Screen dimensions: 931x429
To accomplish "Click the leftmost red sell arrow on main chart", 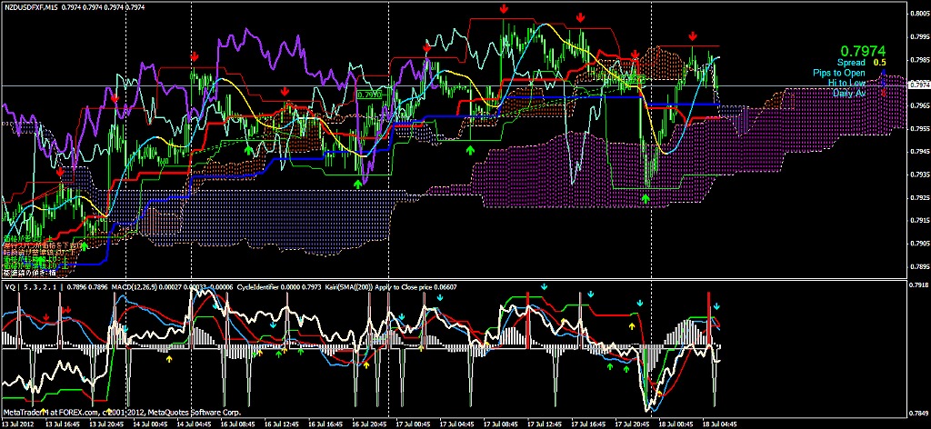I will 60,171.
